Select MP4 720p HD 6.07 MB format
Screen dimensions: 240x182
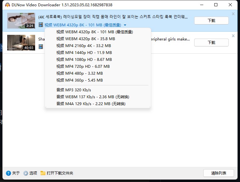(x=98, y=66)
